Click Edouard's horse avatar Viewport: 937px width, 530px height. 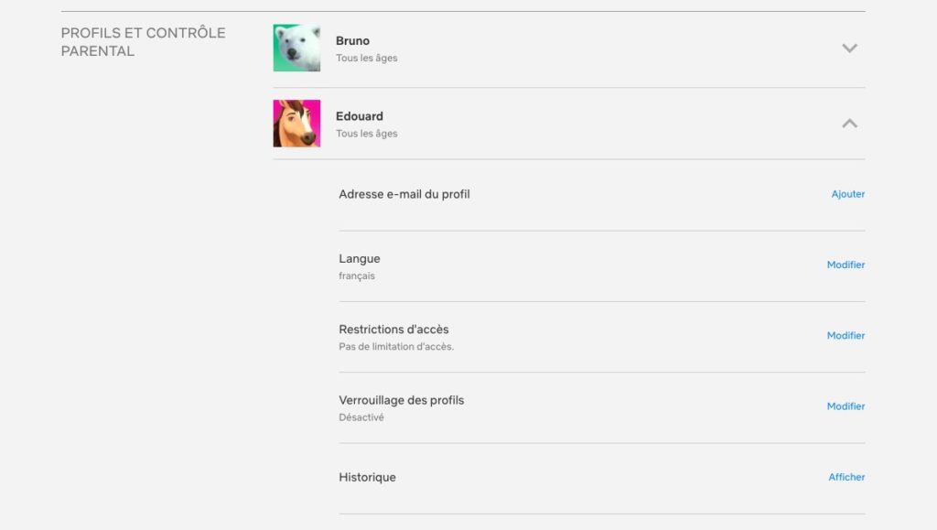(296, 123)
